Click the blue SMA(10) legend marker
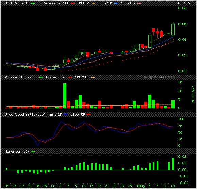The height and width of the screenshot is (189, 197). point(116,3)
